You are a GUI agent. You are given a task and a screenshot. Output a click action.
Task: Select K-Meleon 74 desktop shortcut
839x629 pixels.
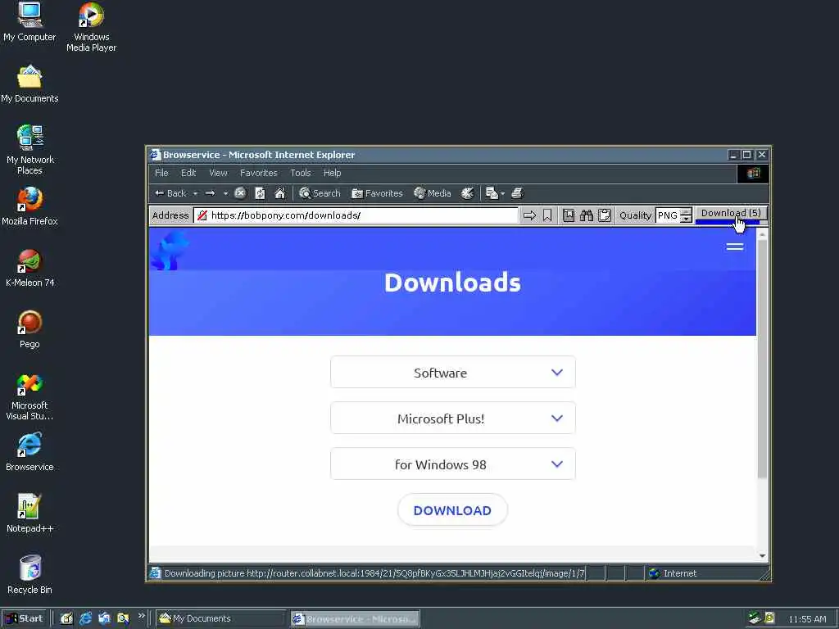(30, 268)
